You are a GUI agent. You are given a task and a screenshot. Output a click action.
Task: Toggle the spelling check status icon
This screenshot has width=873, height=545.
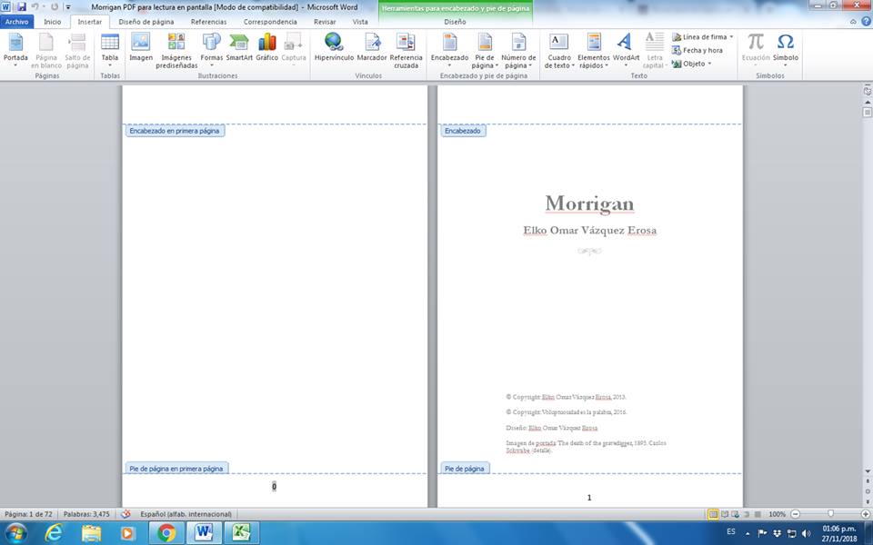pos(126,514)
